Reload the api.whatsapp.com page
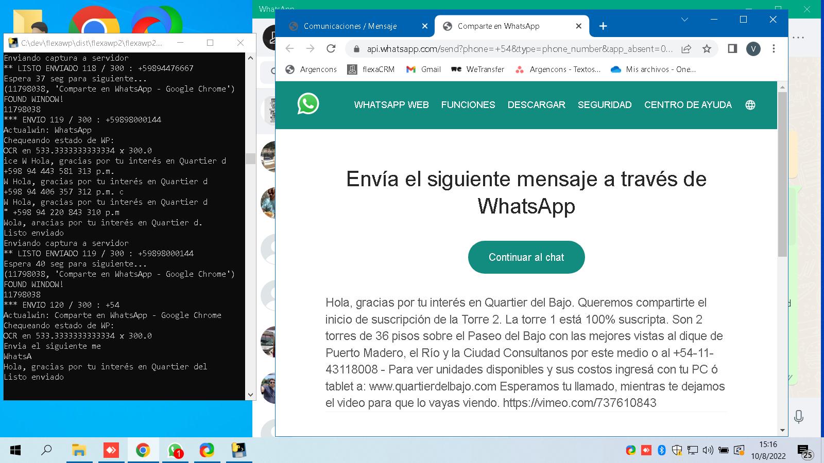This screenshot has width=824, height=463. 331,49
